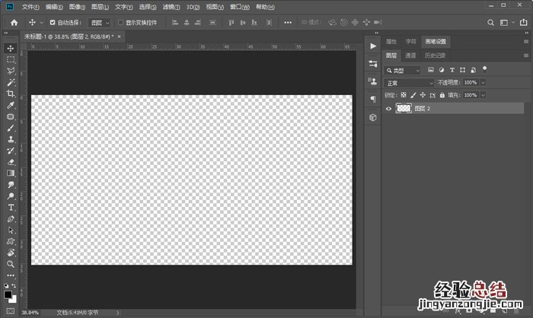Click the text layer filter icon
The image size is (533, 318).
[x=452, y=70]
